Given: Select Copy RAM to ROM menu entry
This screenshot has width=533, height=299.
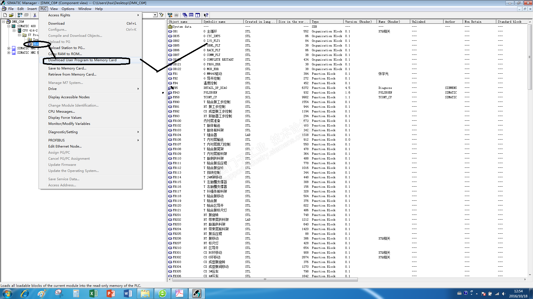Looking at the screenshot, I should (65, 54).
